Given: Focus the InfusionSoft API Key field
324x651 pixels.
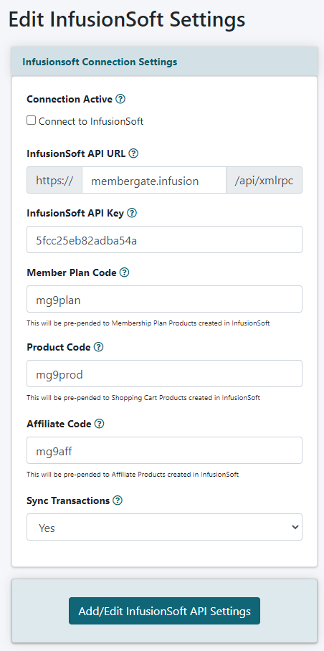Looking at the screenshot, I should [x=164, y=239].
